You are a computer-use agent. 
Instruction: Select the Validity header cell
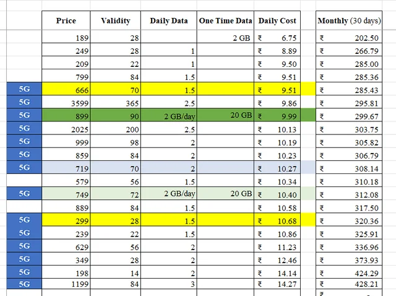click(115, 20)
